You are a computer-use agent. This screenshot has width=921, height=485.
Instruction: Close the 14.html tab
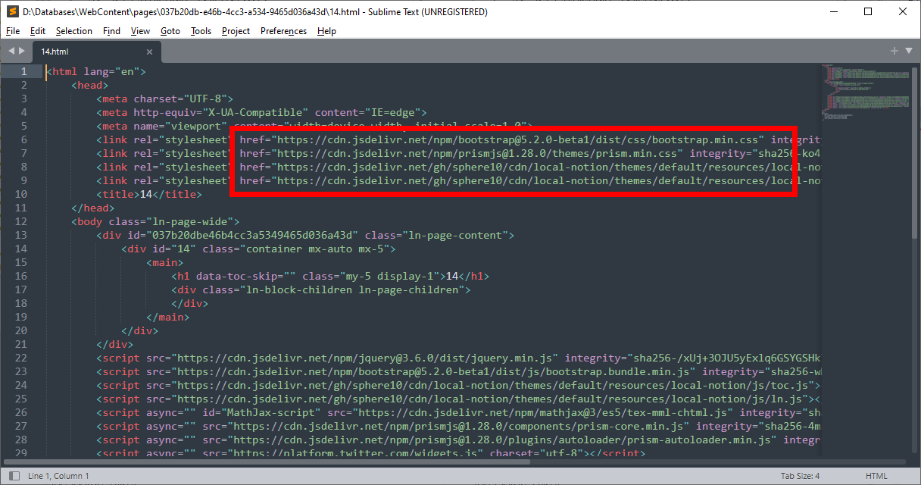pos(149,52)
